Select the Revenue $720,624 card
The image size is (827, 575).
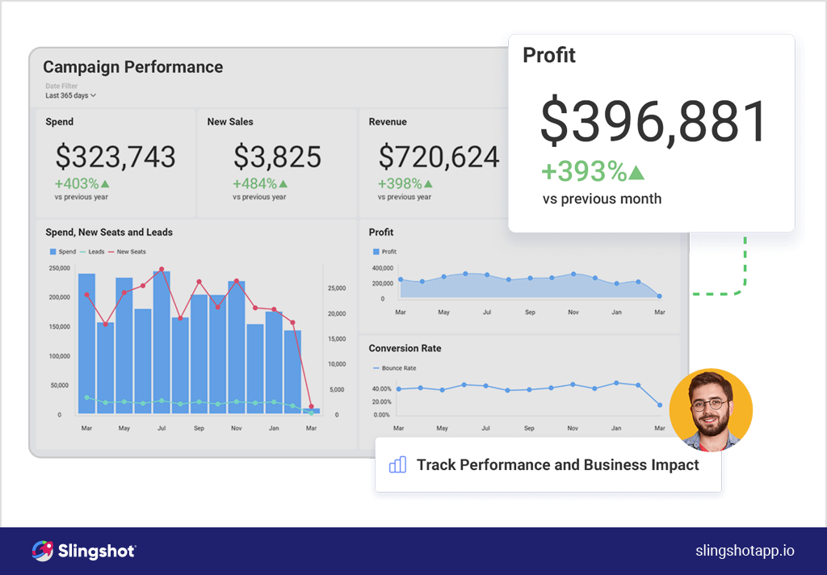click(x=434, y=163)
